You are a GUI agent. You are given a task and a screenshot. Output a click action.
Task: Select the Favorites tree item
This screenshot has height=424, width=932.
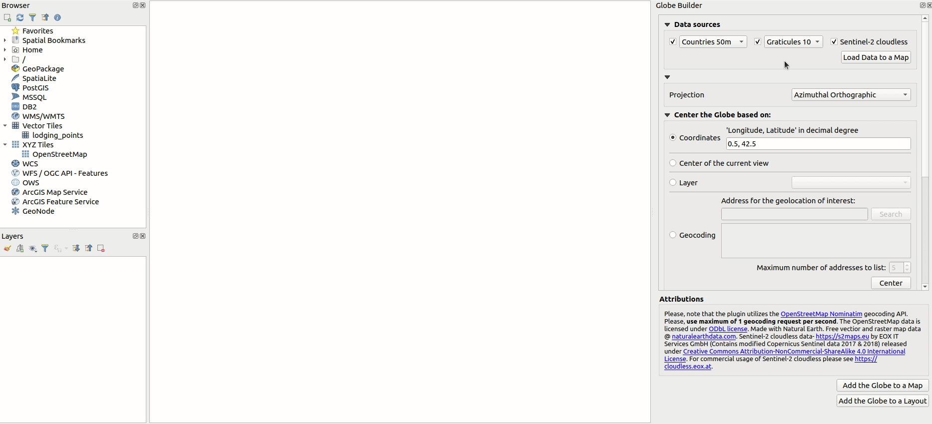tap(37, 31)
